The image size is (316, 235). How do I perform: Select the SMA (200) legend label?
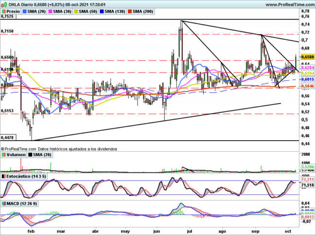pos(143,12)
